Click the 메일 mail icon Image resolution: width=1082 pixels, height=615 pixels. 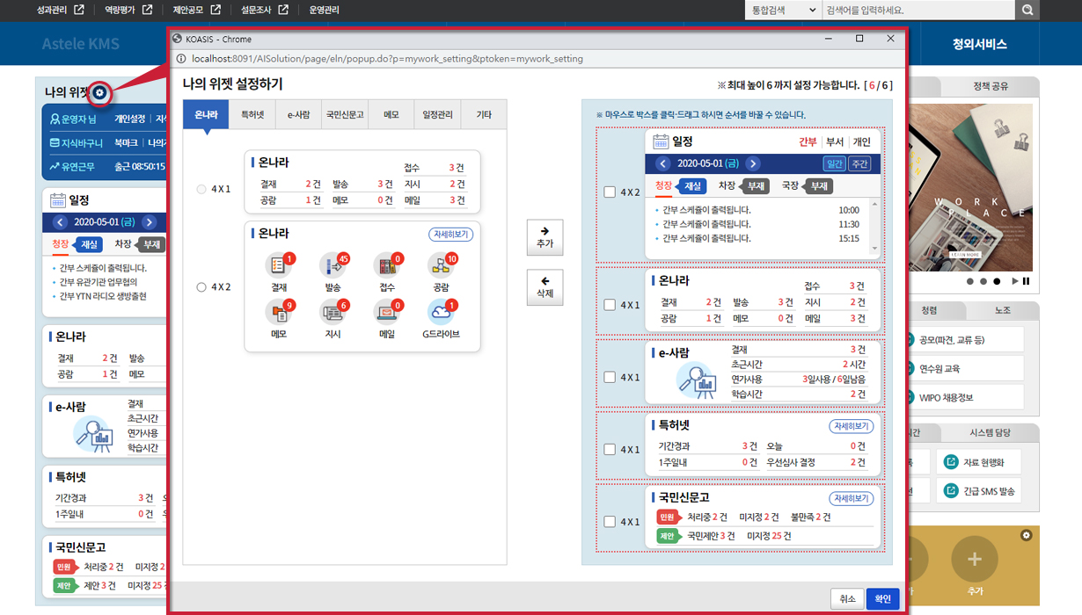click(386, 312)
